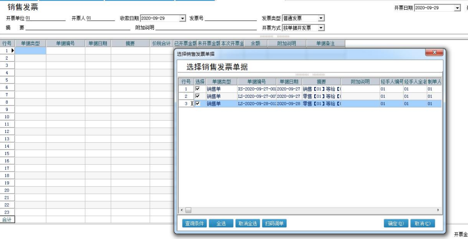Viewport: 468px width, 239px height.
Task: Confirm selection with the 确定 button
Action: tap(396, 223)
